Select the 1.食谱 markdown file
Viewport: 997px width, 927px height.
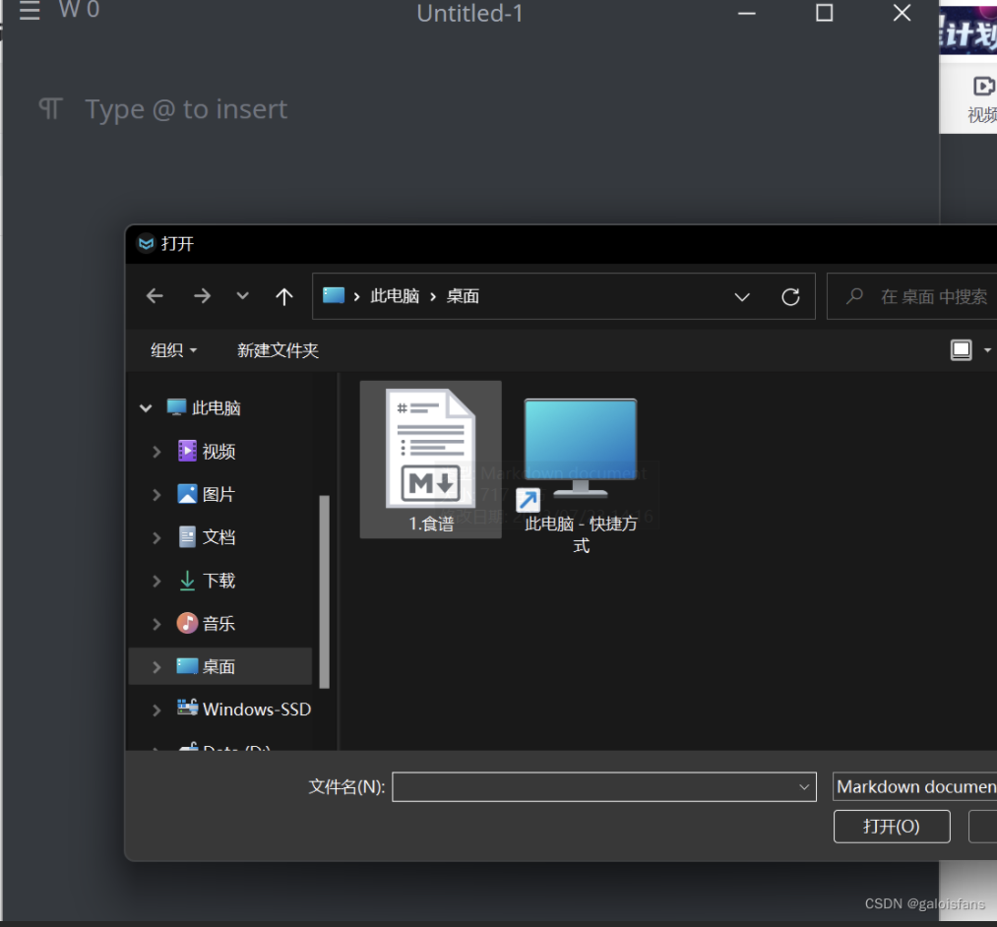pyautogui.click(x=431, y=459)
